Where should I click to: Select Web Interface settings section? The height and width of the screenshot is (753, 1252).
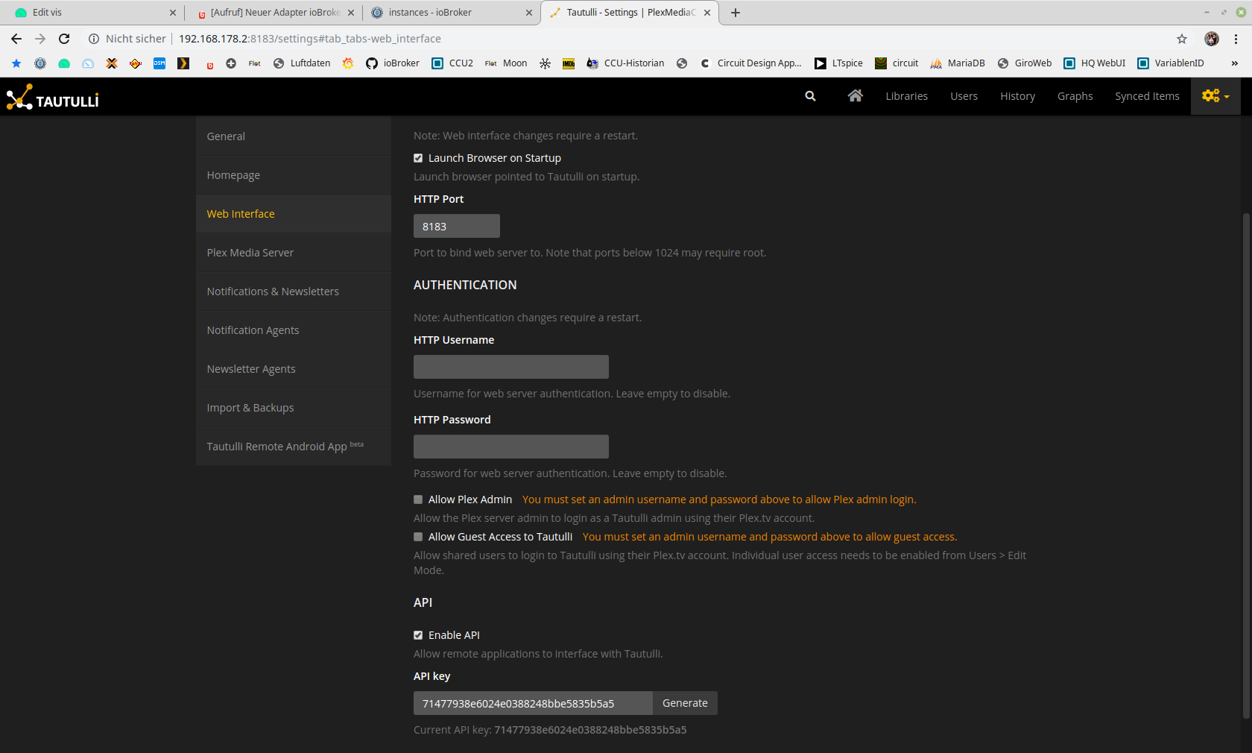[294, 214]
